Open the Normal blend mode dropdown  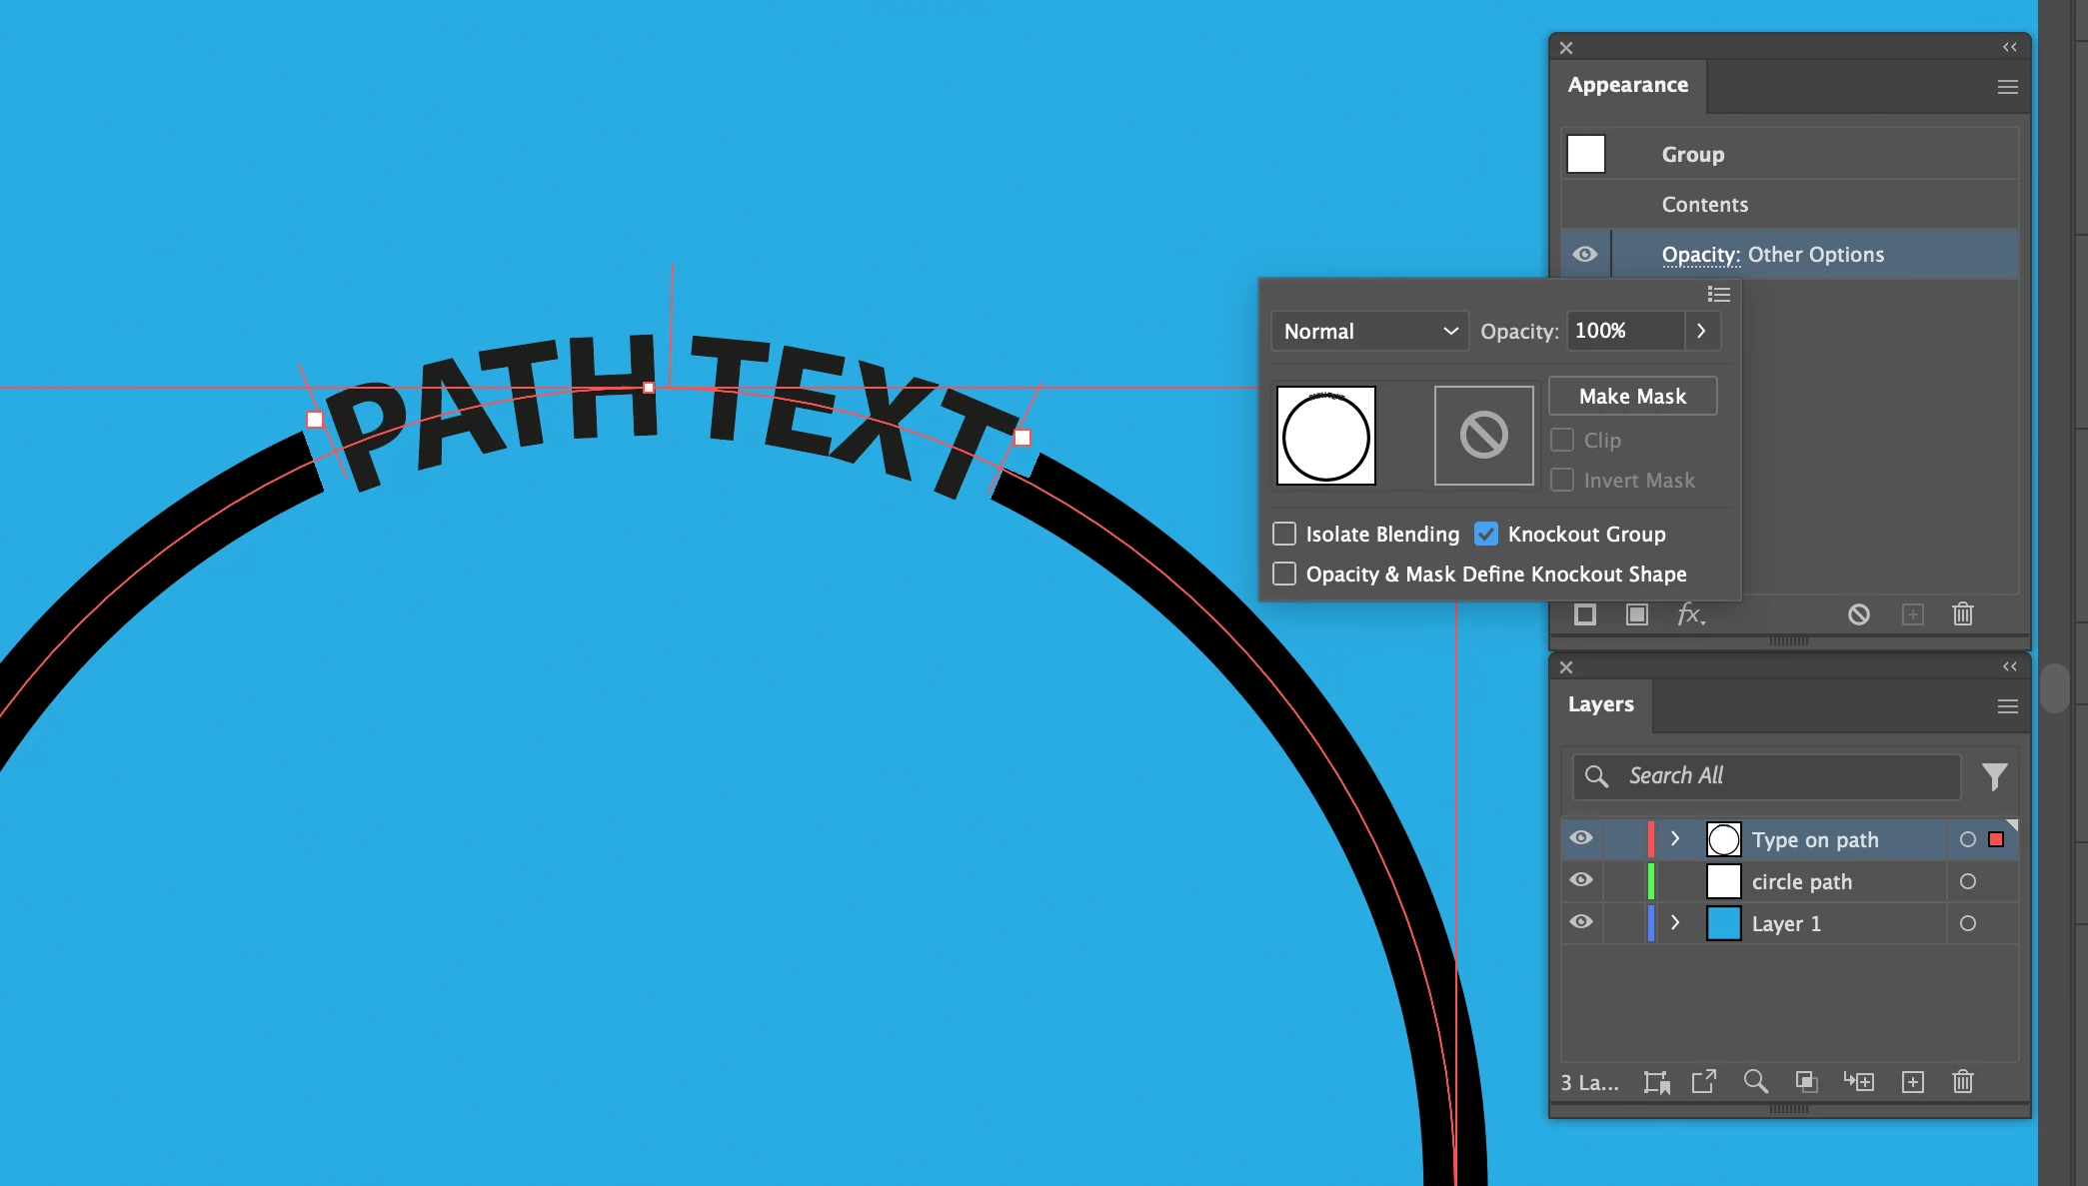click(x=1368, y=331)
